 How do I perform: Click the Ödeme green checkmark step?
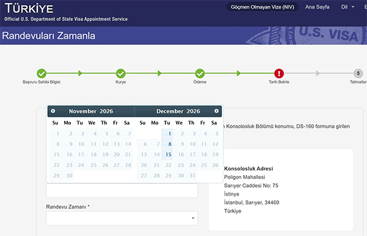pyautogui.click(x=200, y=73)
